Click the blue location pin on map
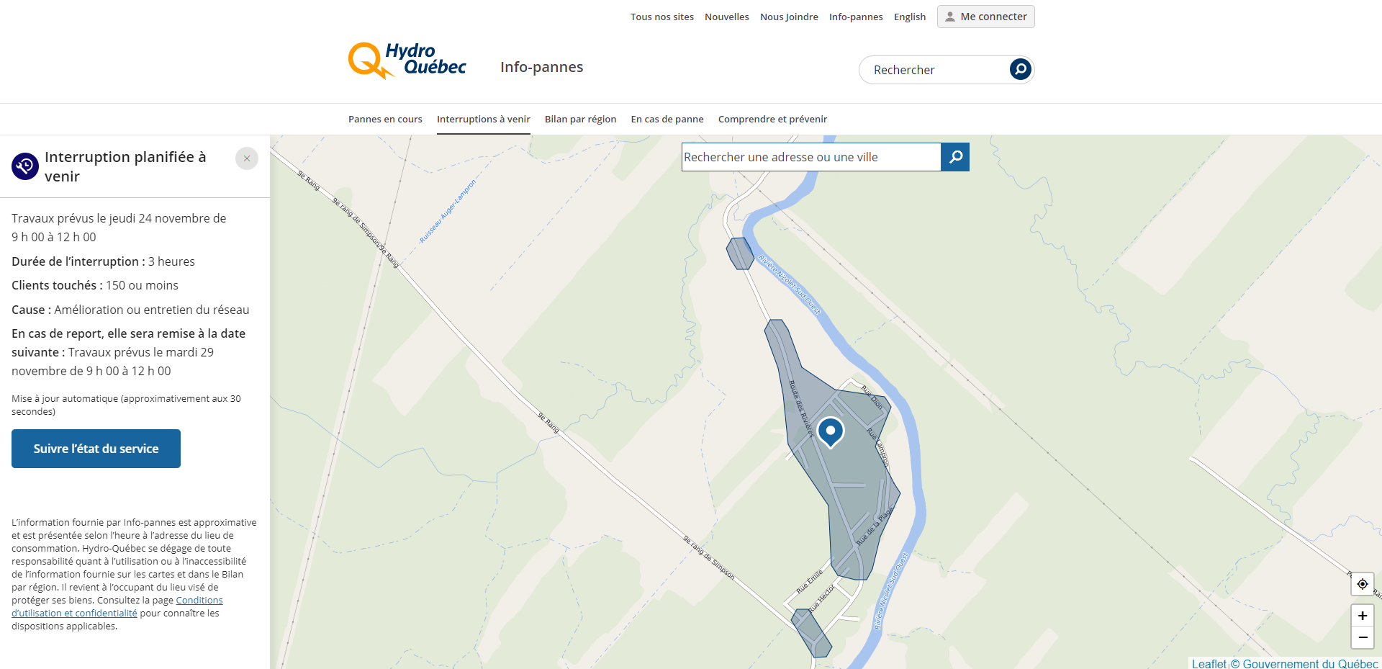The image size is (1382, 669). (830, 431)
